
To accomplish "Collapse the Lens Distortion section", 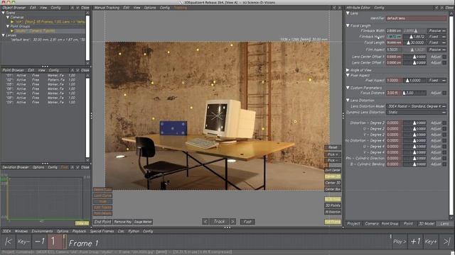I will pyautogui.click(x=348, y=101).
